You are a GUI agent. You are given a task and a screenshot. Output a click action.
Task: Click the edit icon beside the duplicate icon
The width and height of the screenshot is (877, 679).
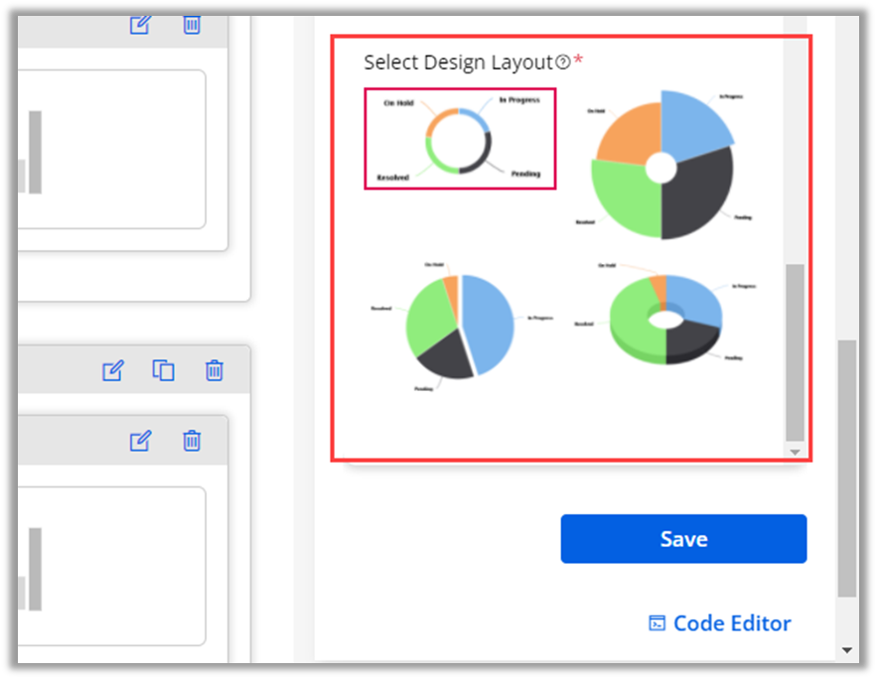[113, 370]
